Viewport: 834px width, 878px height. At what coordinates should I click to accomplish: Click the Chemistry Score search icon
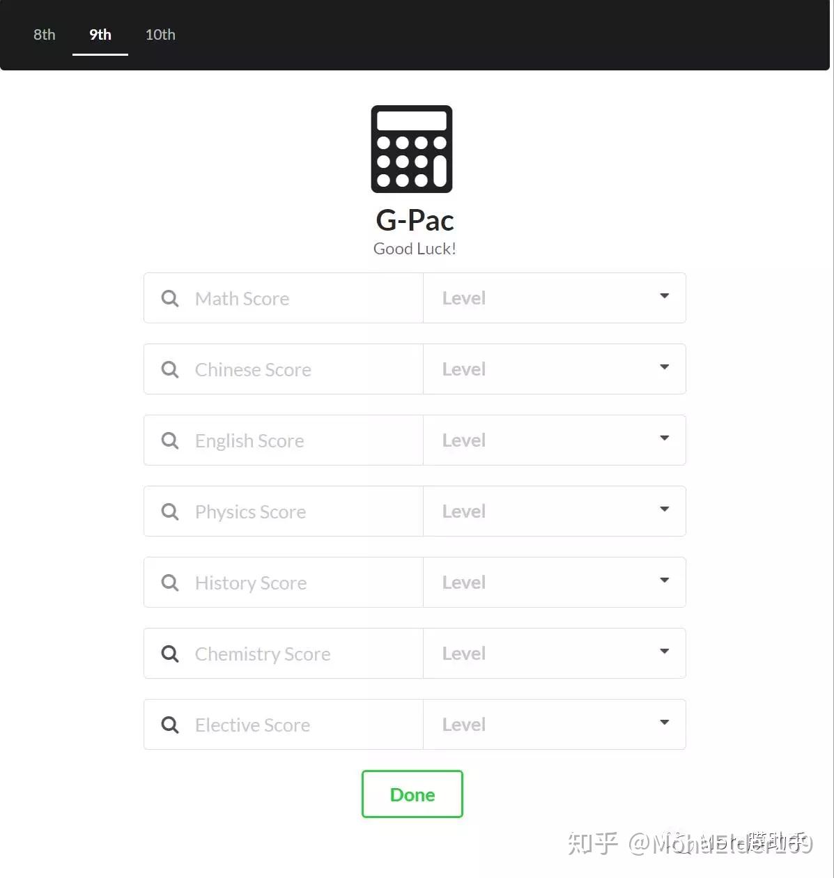pos(170,654)
